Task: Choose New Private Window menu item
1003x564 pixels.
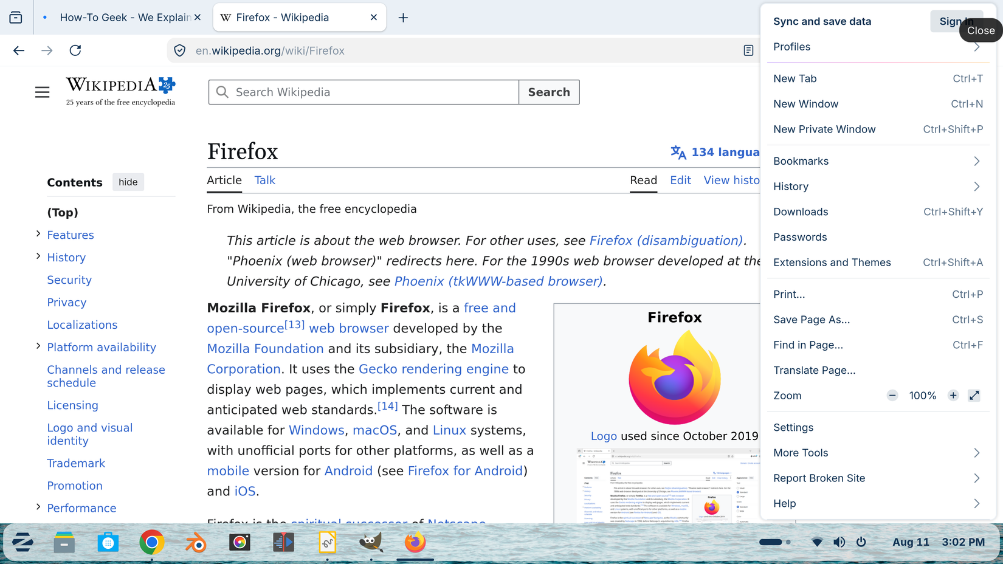Action: pos(878,129)
